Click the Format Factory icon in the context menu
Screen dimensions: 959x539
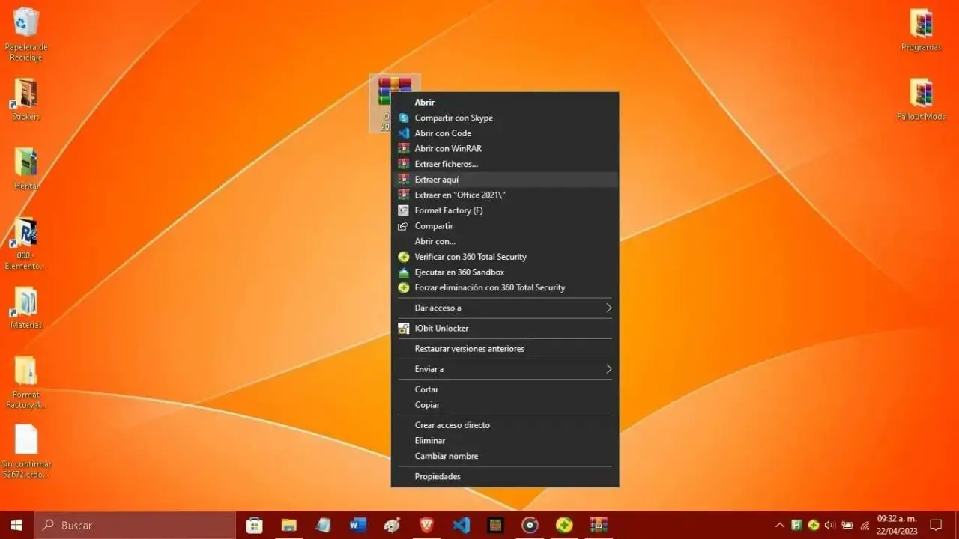[x=405, y=210]
